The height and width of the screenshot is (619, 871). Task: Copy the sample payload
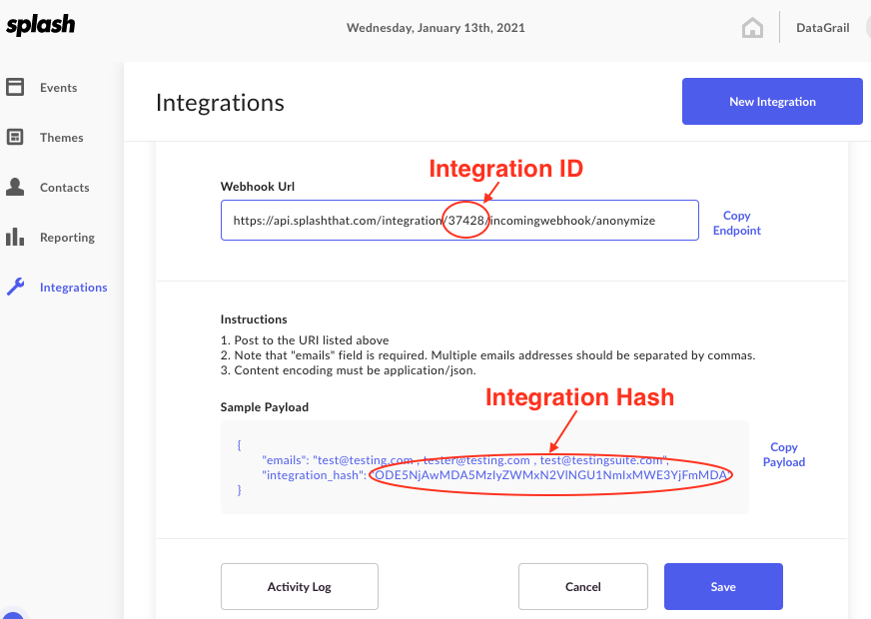[x=783, y=454]
